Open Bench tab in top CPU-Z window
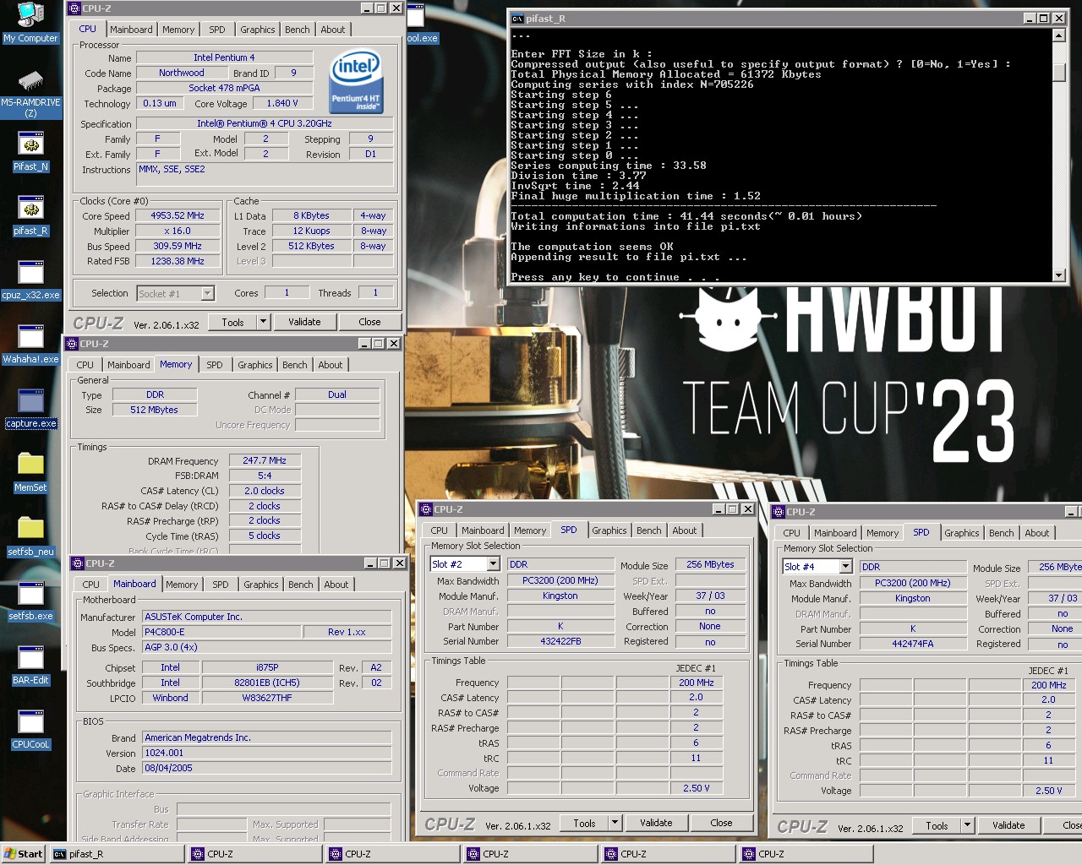Screen dimensions: 1082x865 coord(297,30)
